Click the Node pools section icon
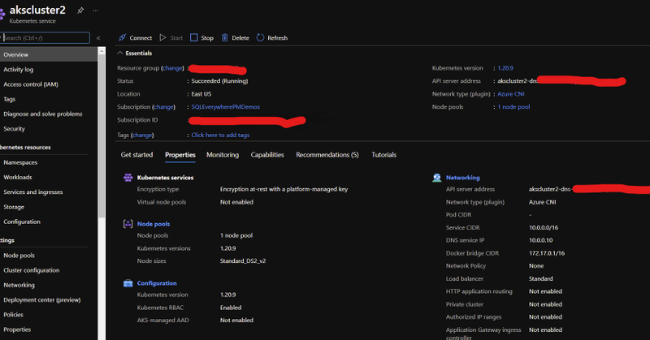This screenshot has width=650, height=340. point(128,224)
